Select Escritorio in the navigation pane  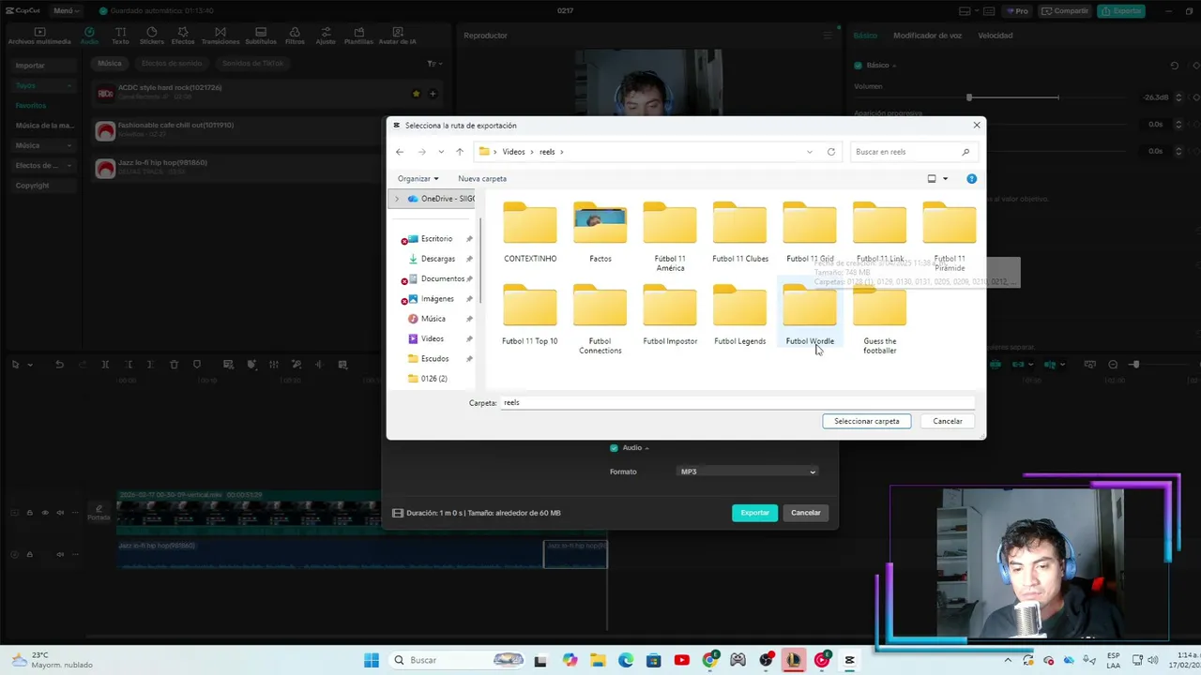coord(437,239)
